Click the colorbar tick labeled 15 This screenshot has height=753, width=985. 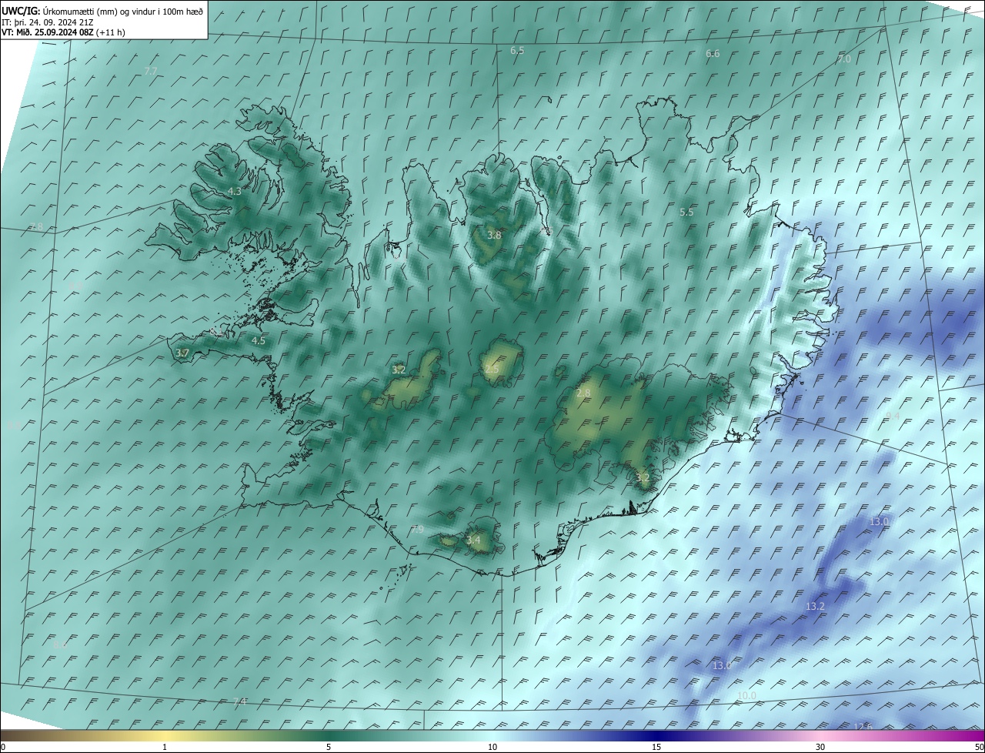point(656,747)
